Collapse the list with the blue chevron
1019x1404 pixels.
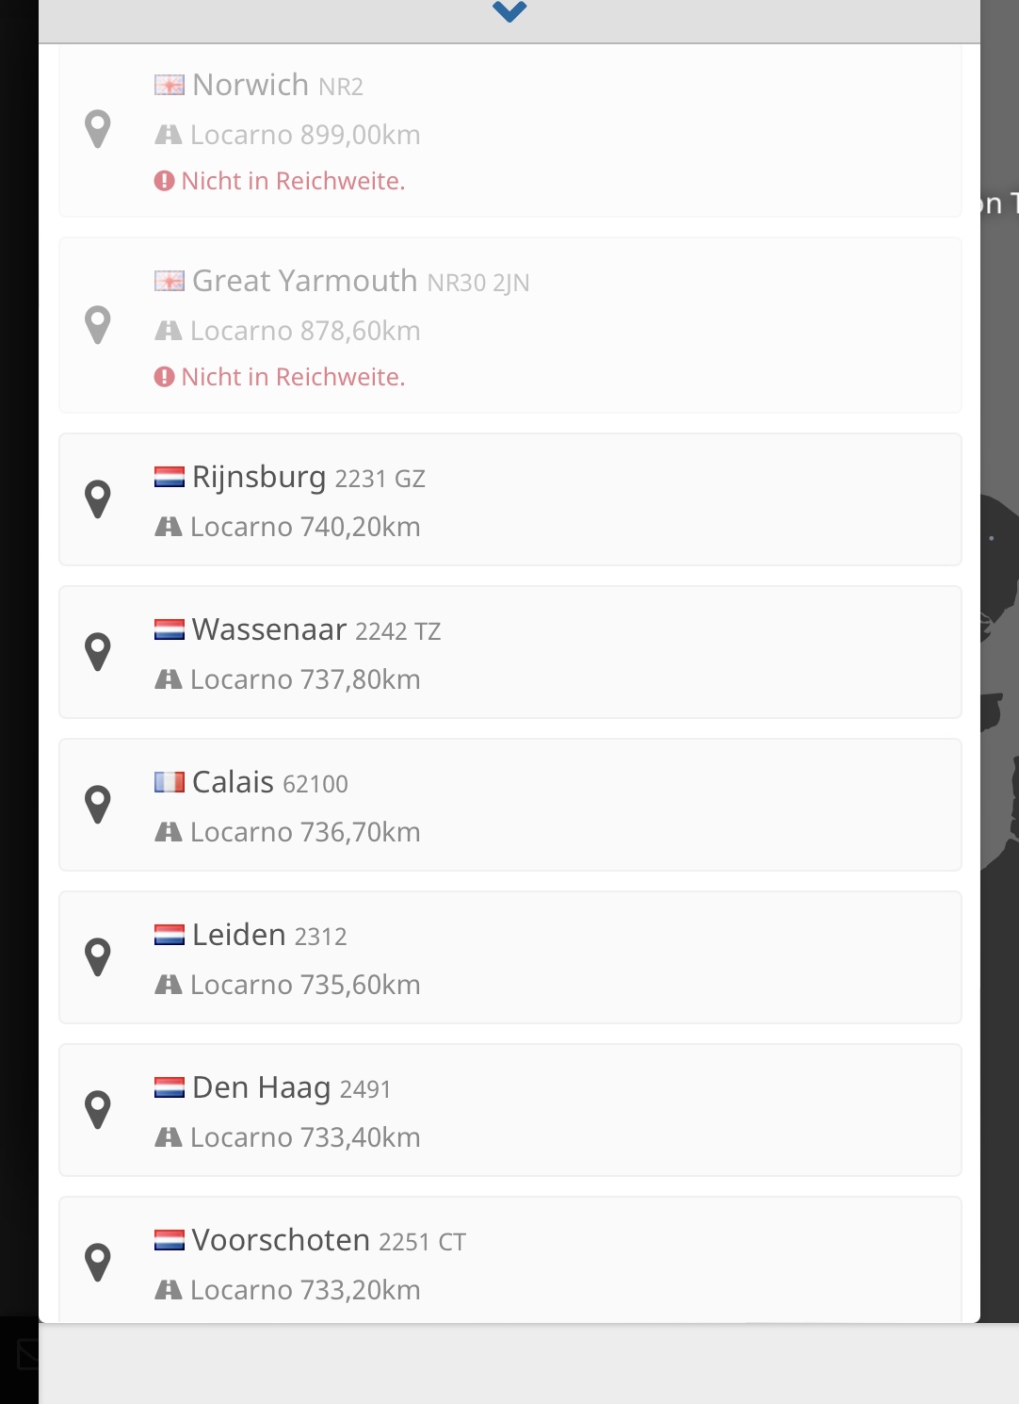[509, 11]
